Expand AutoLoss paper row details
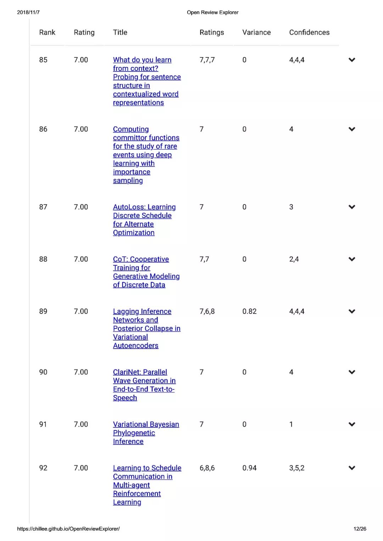383x541 pixels. 352,207
